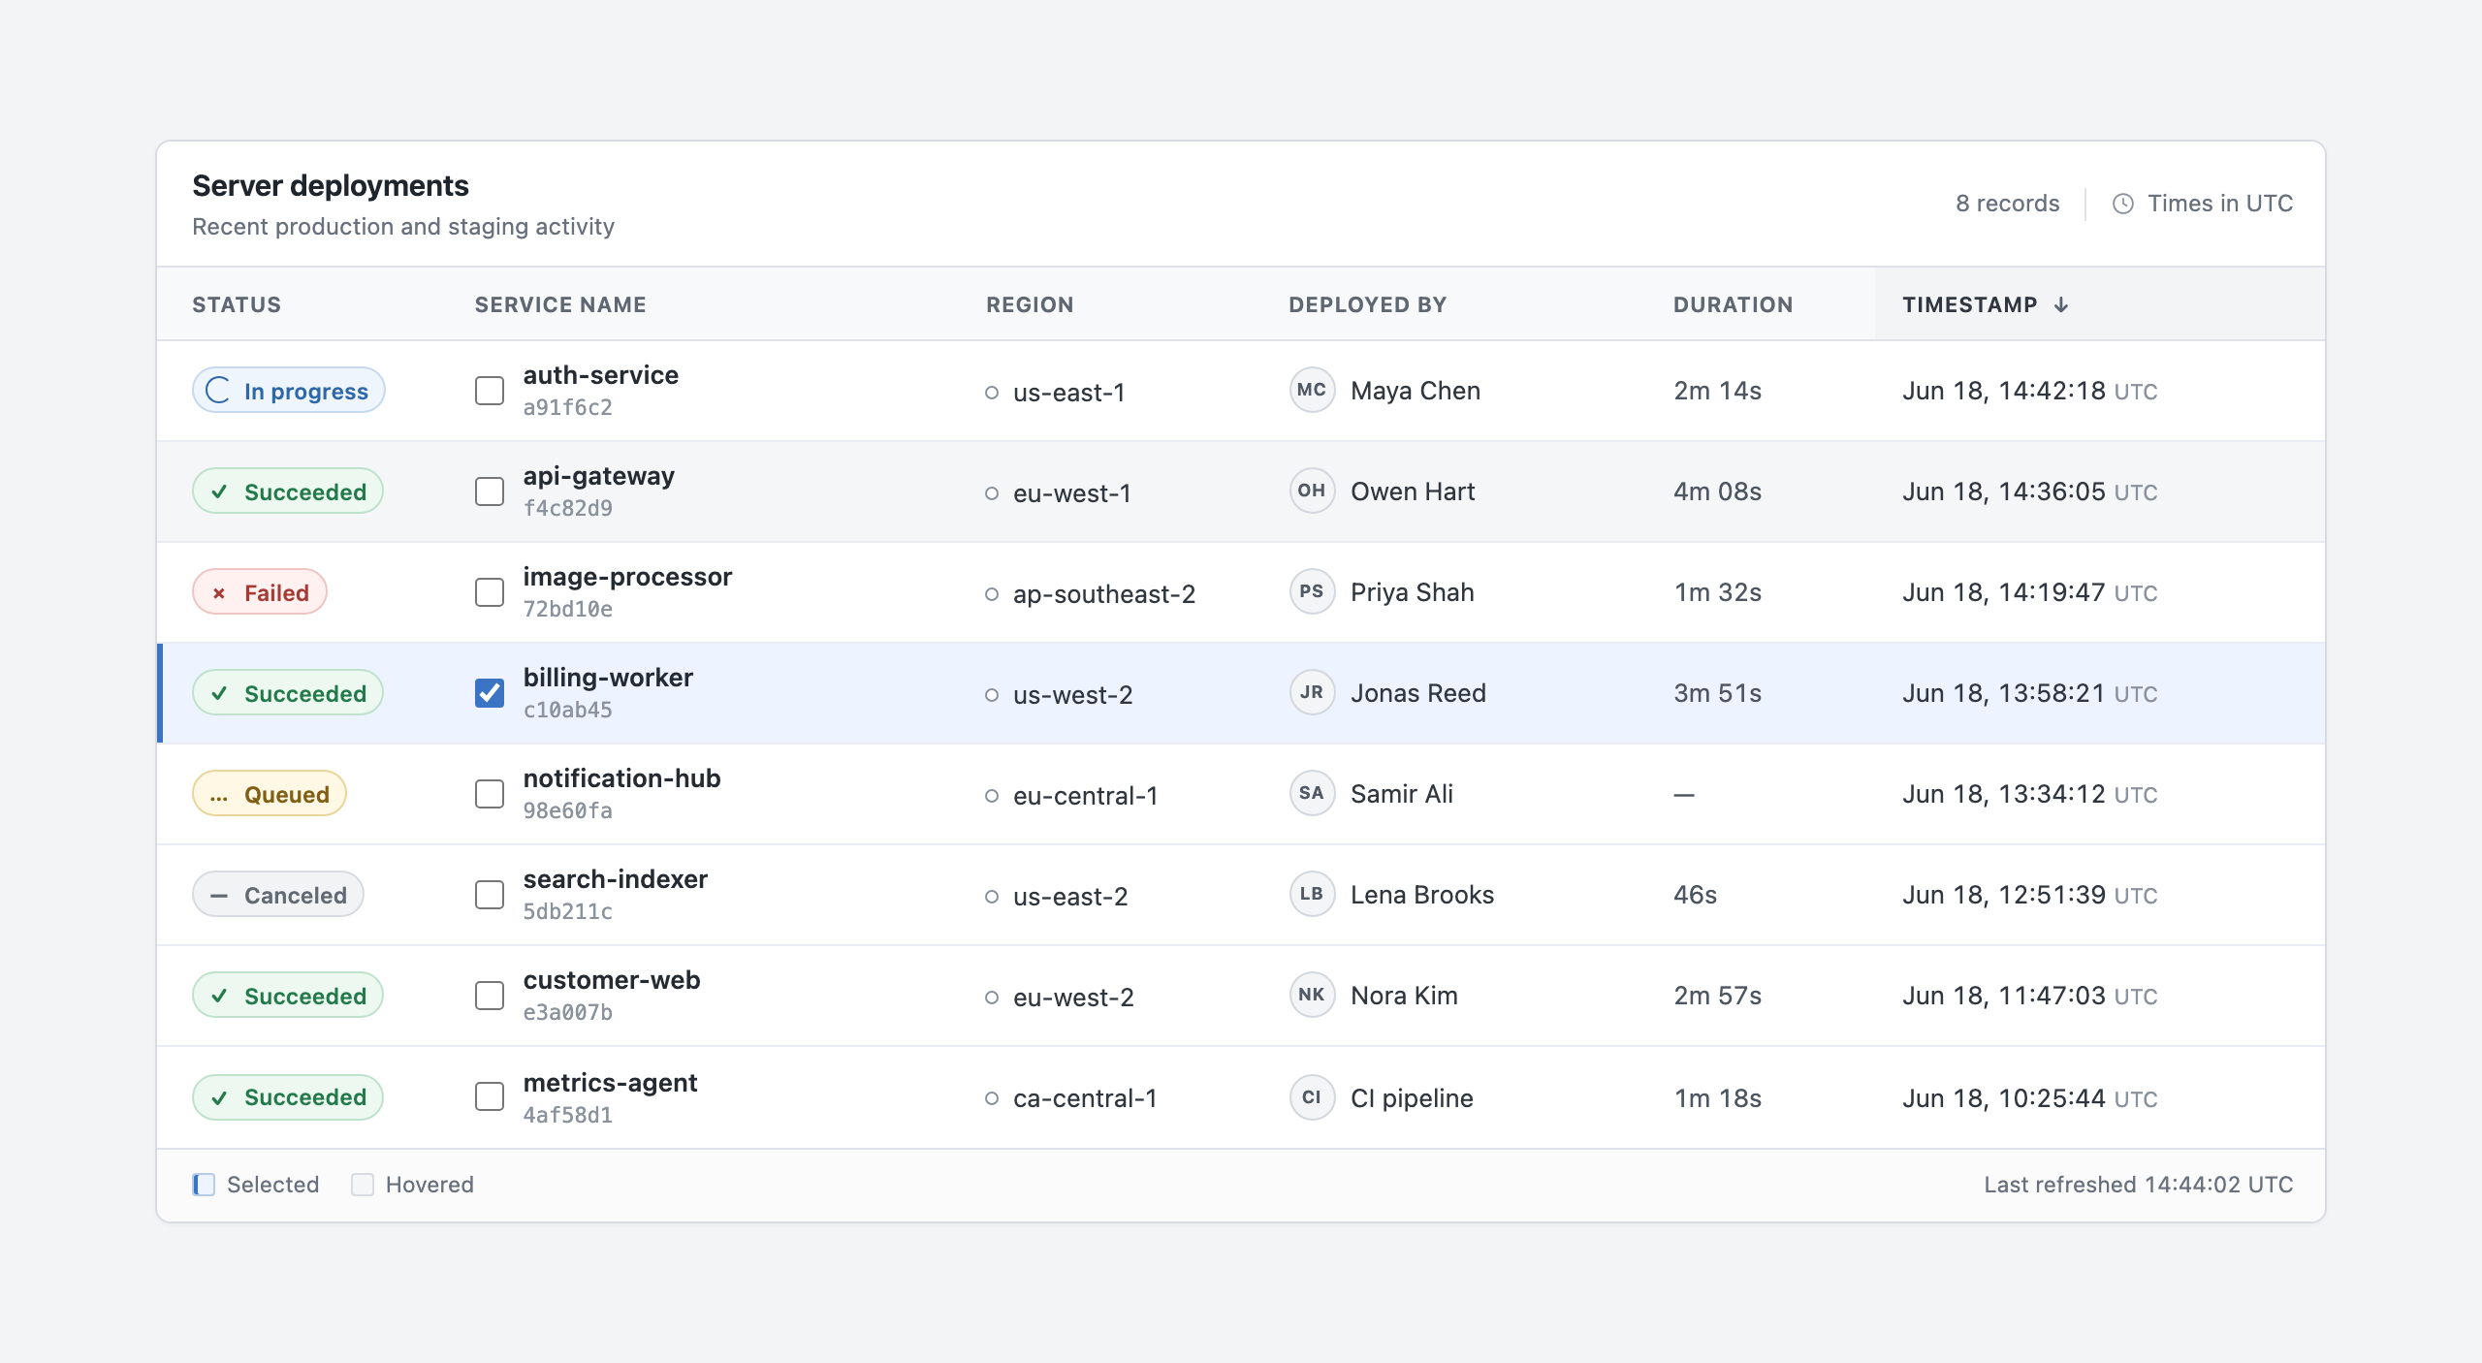Open the customer-web service link
This screenshot has width=2482, height=1363.
tap(612, 980)
